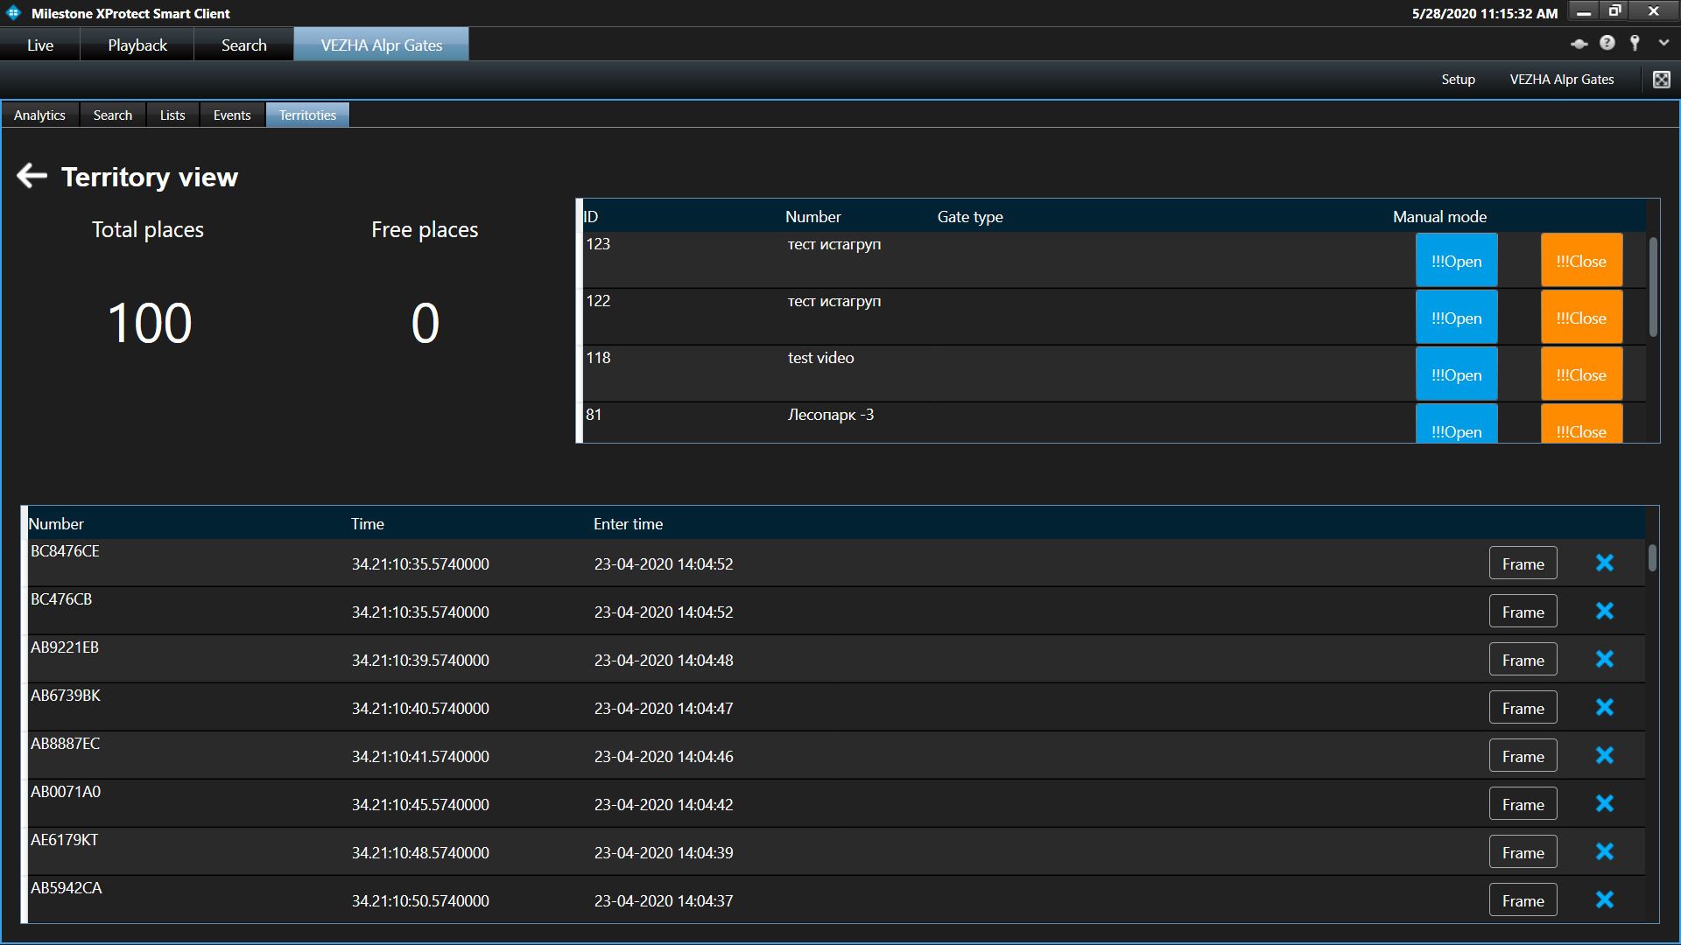
Task: View Frame for AB6739BK
Action: pos(1523,708)
